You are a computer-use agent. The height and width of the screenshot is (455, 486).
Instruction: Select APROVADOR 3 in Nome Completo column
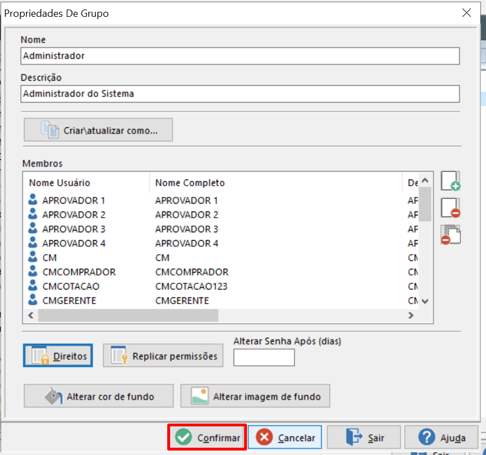pyautogui.click(x=186, y=229)
